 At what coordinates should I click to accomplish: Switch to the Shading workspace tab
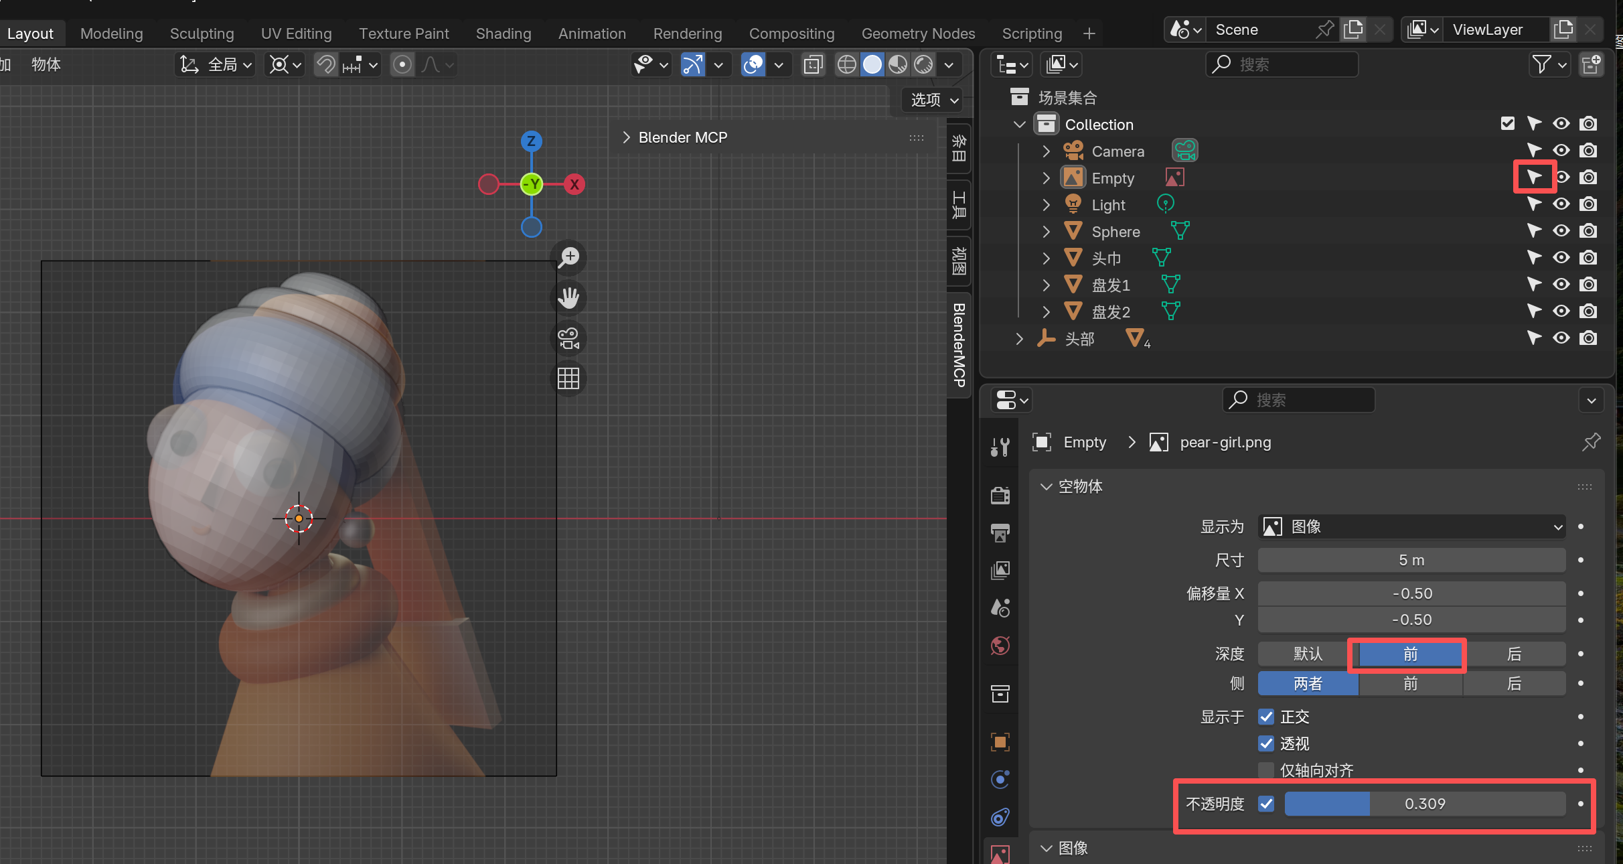tap(504, 33)
